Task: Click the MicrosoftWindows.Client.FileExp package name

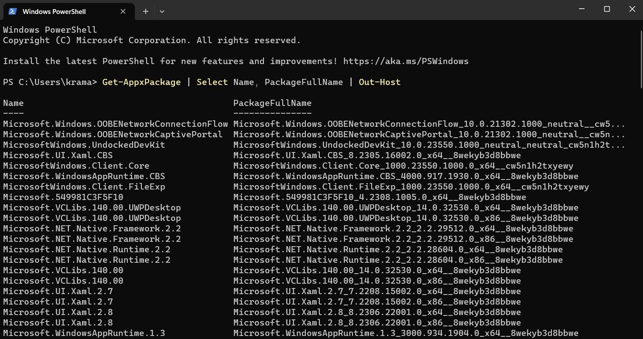Action: (84, 186)
